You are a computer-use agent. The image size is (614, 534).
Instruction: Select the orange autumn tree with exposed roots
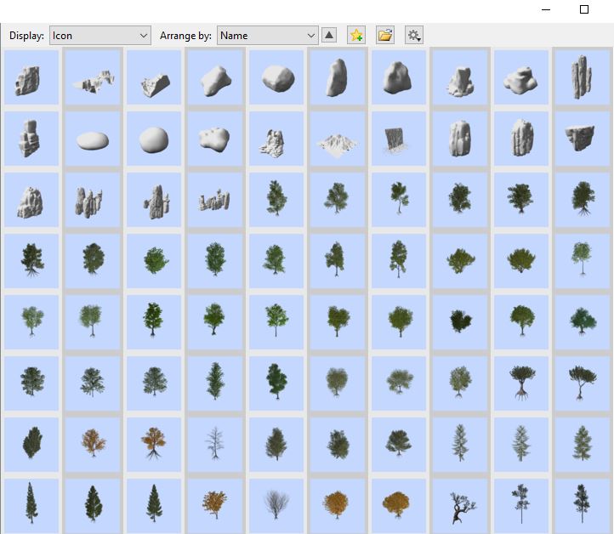pyautogui.click(x=154, y=445)
